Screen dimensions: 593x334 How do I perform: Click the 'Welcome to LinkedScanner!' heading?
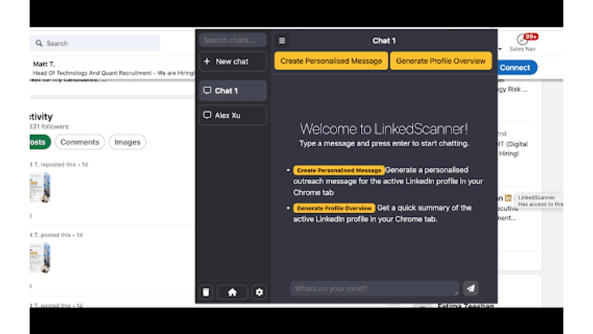tap(384, 129)
